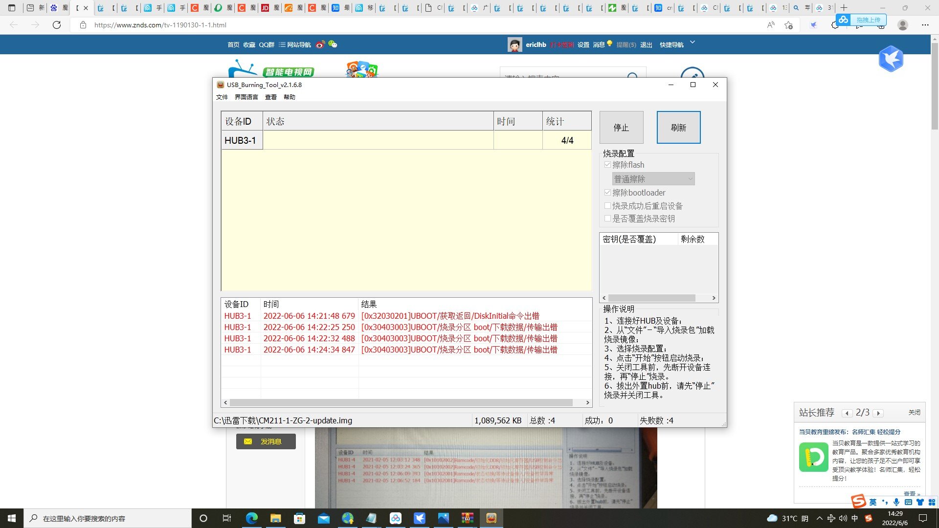Open the 界面语言 menu

[246, 97]
